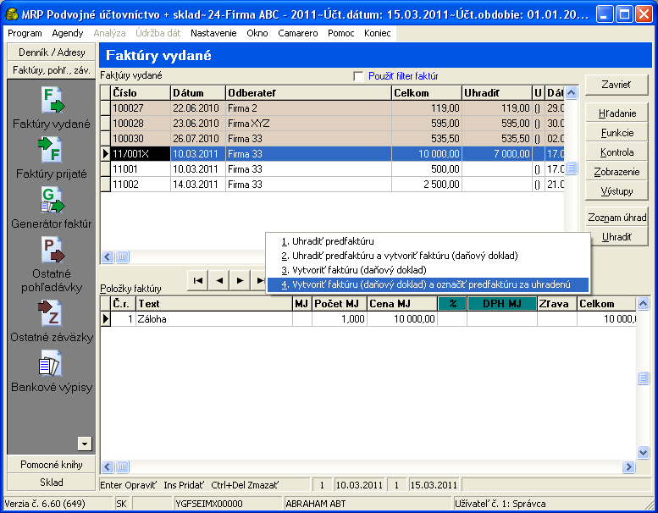
Task: Open Pomoc menu
Action: [341, 33]
